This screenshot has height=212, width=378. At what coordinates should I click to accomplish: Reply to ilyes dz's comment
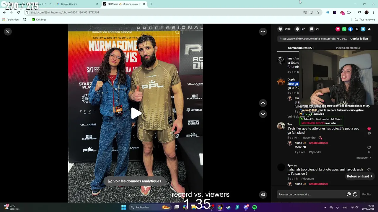pos(307,179)
